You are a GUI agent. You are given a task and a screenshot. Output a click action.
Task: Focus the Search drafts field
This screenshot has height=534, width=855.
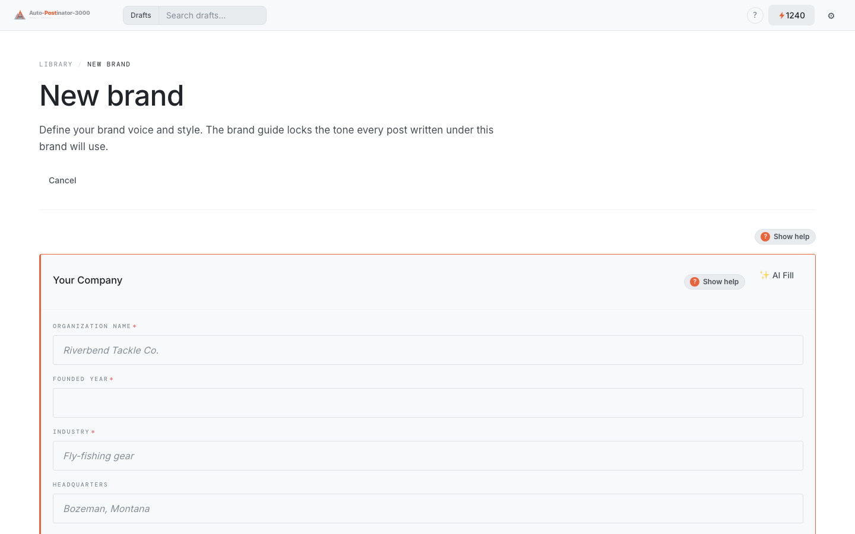click(213, 15)
